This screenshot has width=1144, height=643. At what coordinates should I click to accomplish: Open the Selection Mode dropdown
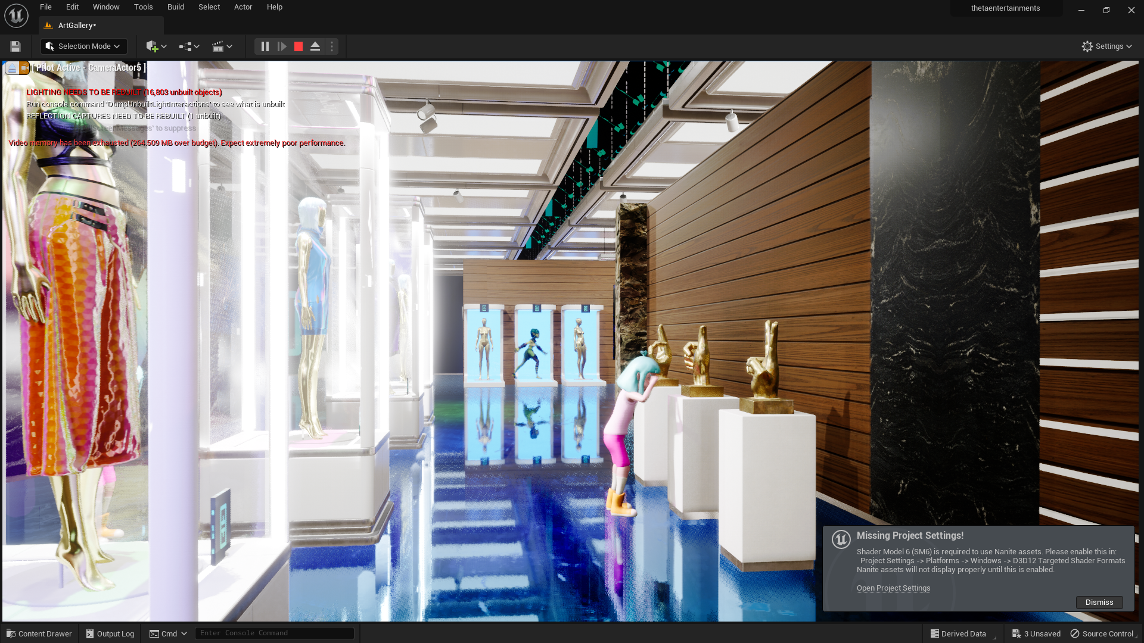[x=83, y=46]
